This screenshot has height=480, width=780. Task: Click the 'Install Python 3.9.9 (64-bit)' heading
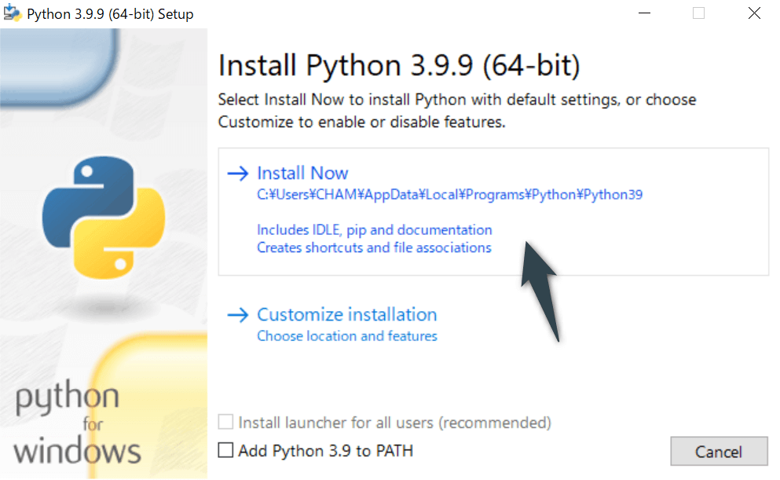pos(398,67)
